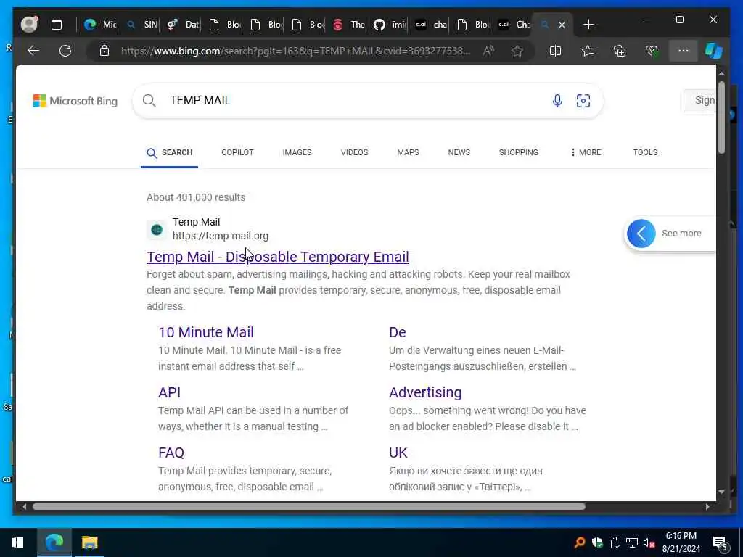Open the Windows Start menu
Screen dimensions: 743x557
17,542
